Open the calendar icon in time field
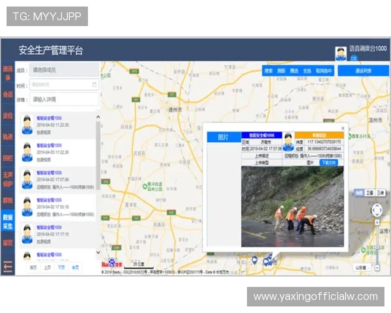Viewport: 391px width, 313px height. coord(94,84)
